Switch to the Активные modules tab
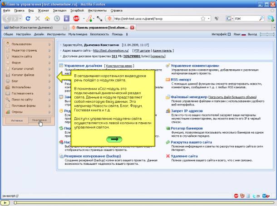 [17, 120]
